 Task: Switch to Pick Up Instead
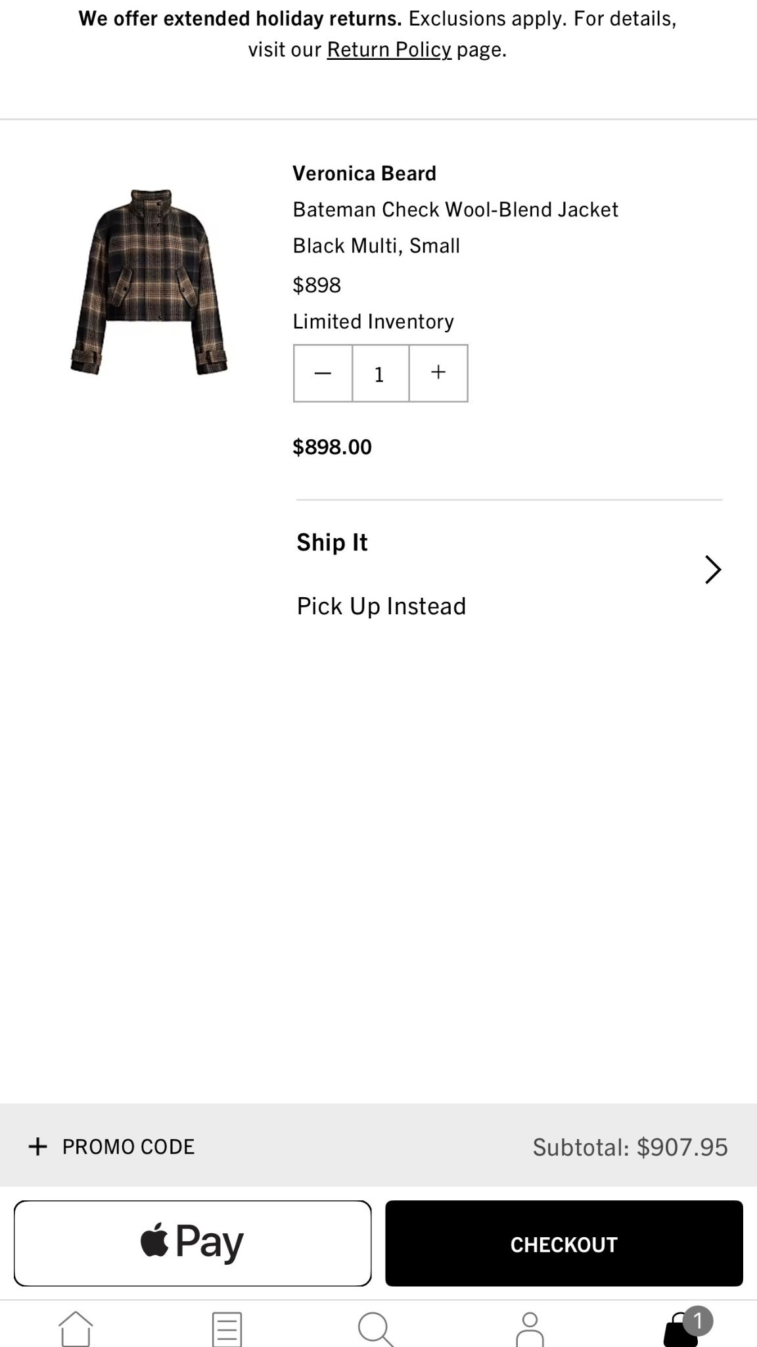click(x=381, y=606)
